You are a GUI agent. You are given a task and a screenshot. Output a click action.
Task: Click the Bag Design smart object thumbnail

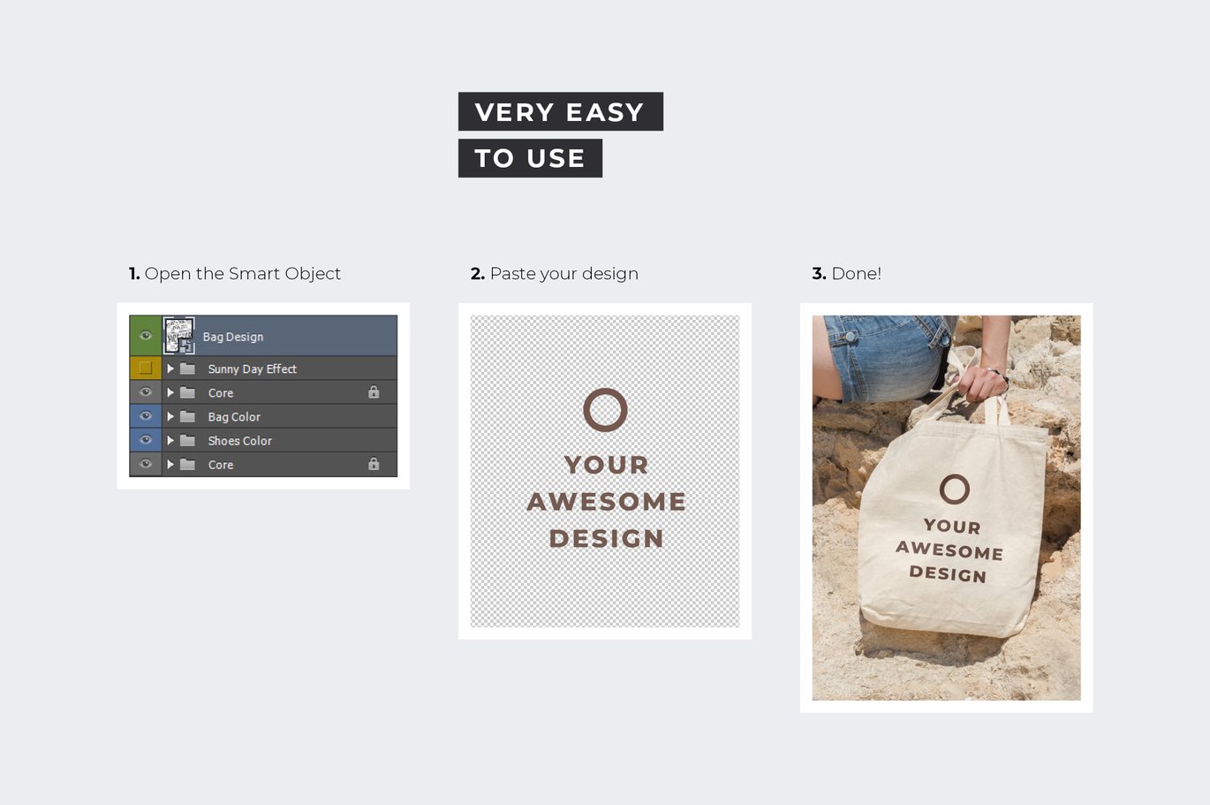coord(179,336)
